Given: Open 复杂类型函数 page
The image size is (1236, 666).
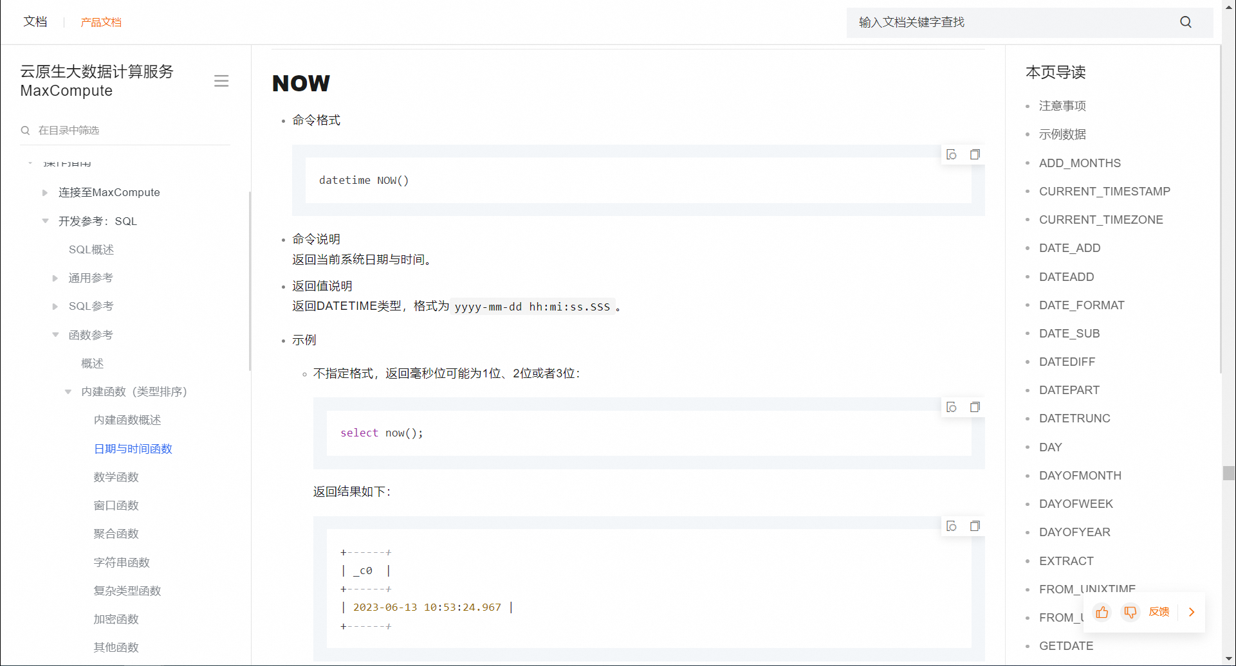Looking at the screenshot, I should [x=127, y=591].
